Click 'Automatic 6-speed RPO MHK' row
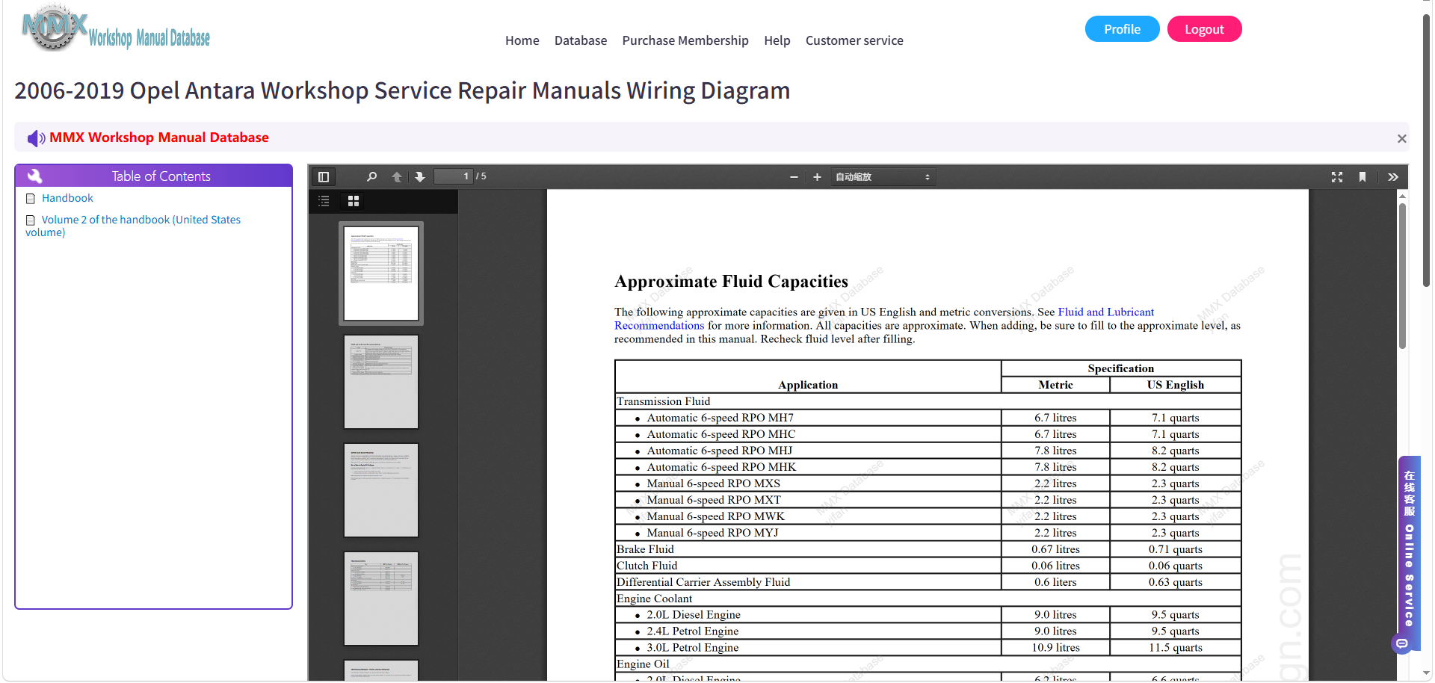The image size is (1435, 683). (x=928, y=467)
